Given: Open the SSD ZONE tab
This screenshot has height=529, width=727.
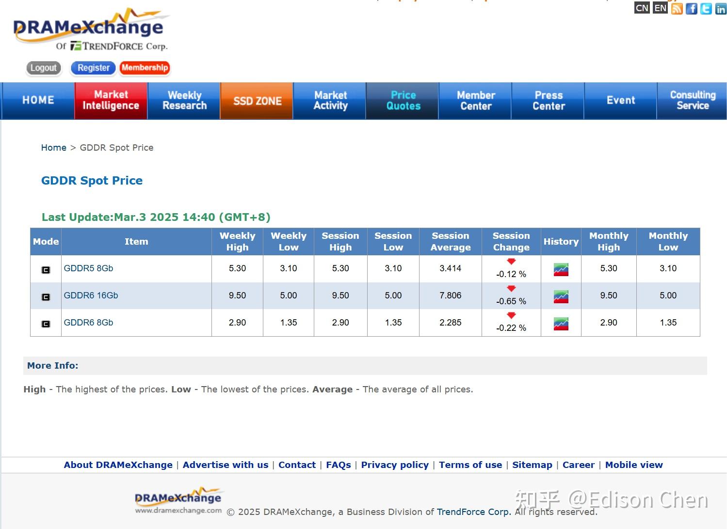Looking at the screenshot, I should pyautogui.click(x=257, y=100).
